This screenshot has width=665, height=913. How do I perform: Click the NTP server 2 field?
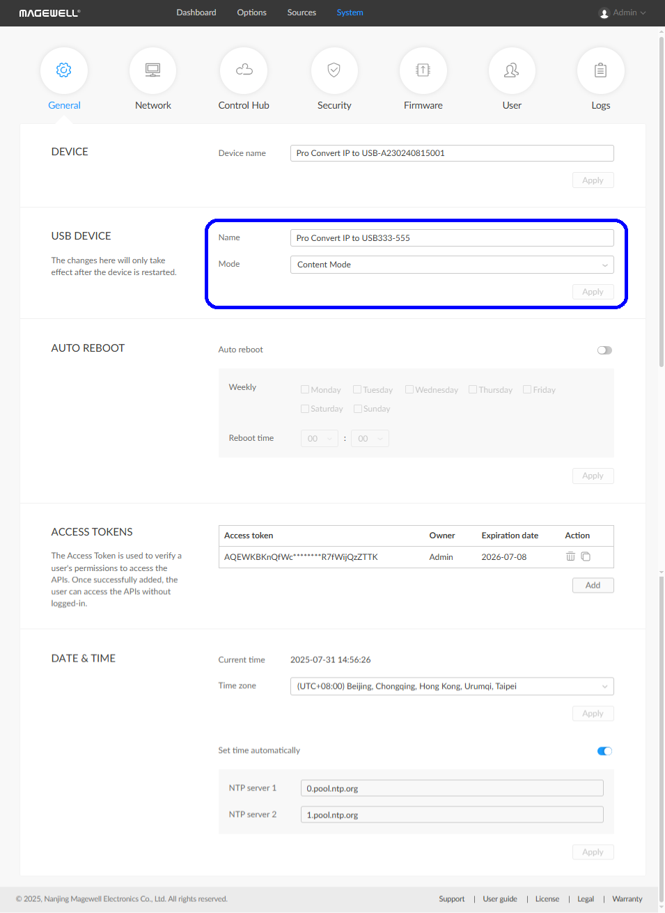pos(452,815)
